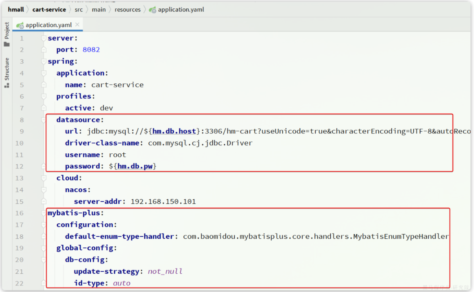Click the url key on line 9
Screen dimensions: 474x292
point(71,131)
